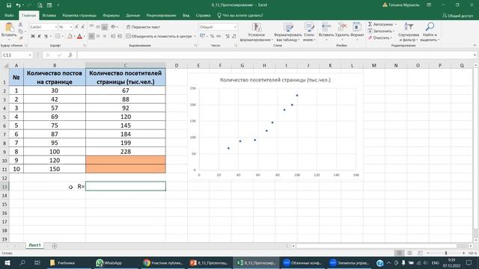Toggle Wrap Text (Перенести текст)
The width and height of the screenshot is (479, 269).
coord(143,27)
